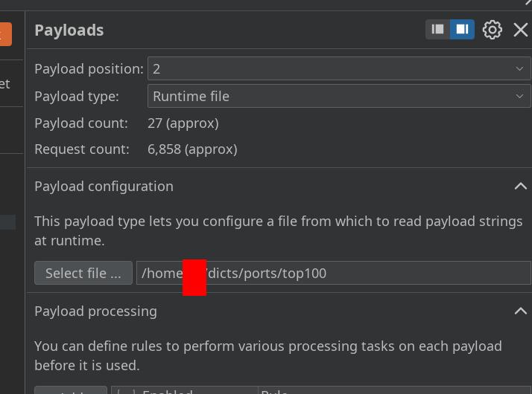
Task: Collapse Payload processing using its chevron
Action: [521, 311]
